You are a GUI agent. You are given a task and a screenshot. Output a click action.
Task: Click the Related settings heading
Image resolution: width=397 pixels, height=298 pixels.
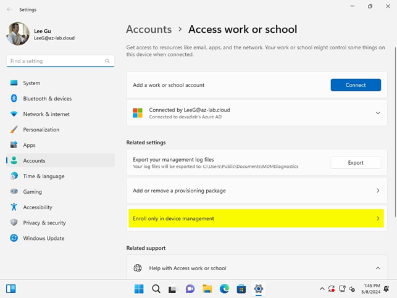[x=146, y=143]
